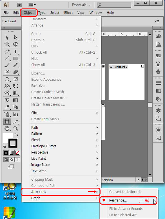Select the Artboard tool
This screenshot has width=165, height=219.
tap(7, 122)
